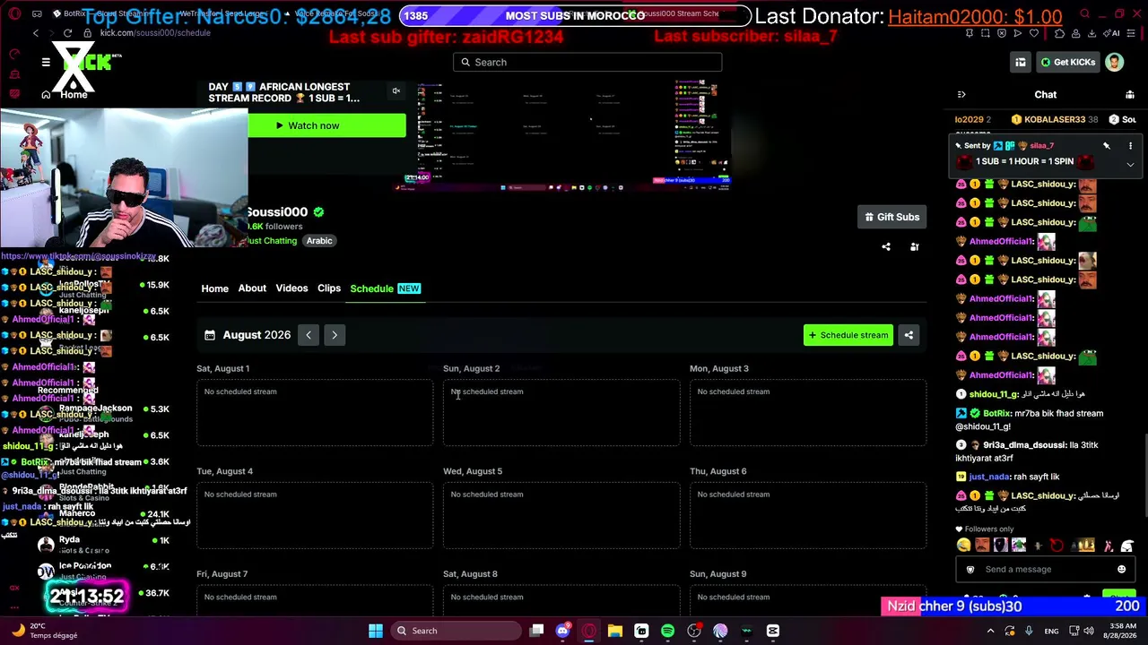Unmute the stream preview player
Screen dimensions: 1148x645
pyautogui.click(x=396, y=90)
